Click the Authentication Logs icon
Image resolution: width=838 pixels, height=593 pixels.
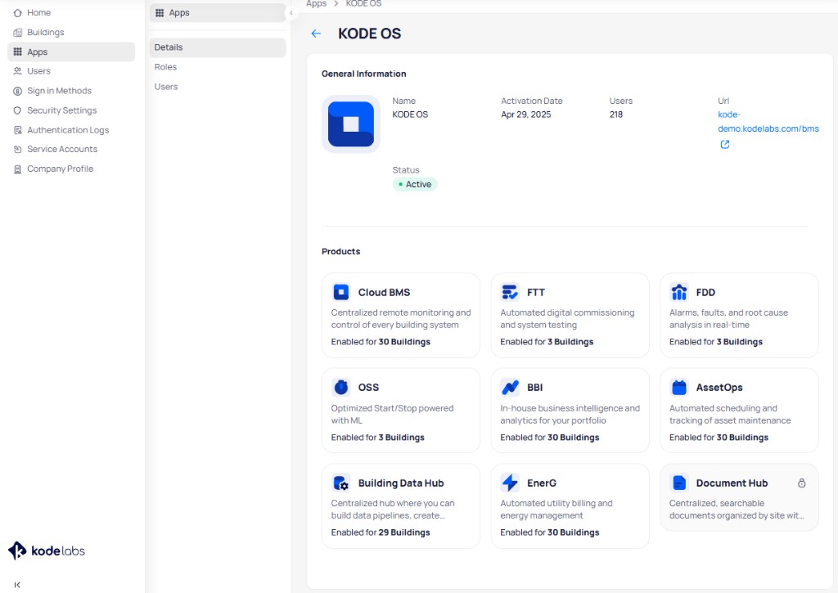click(18, 130)
